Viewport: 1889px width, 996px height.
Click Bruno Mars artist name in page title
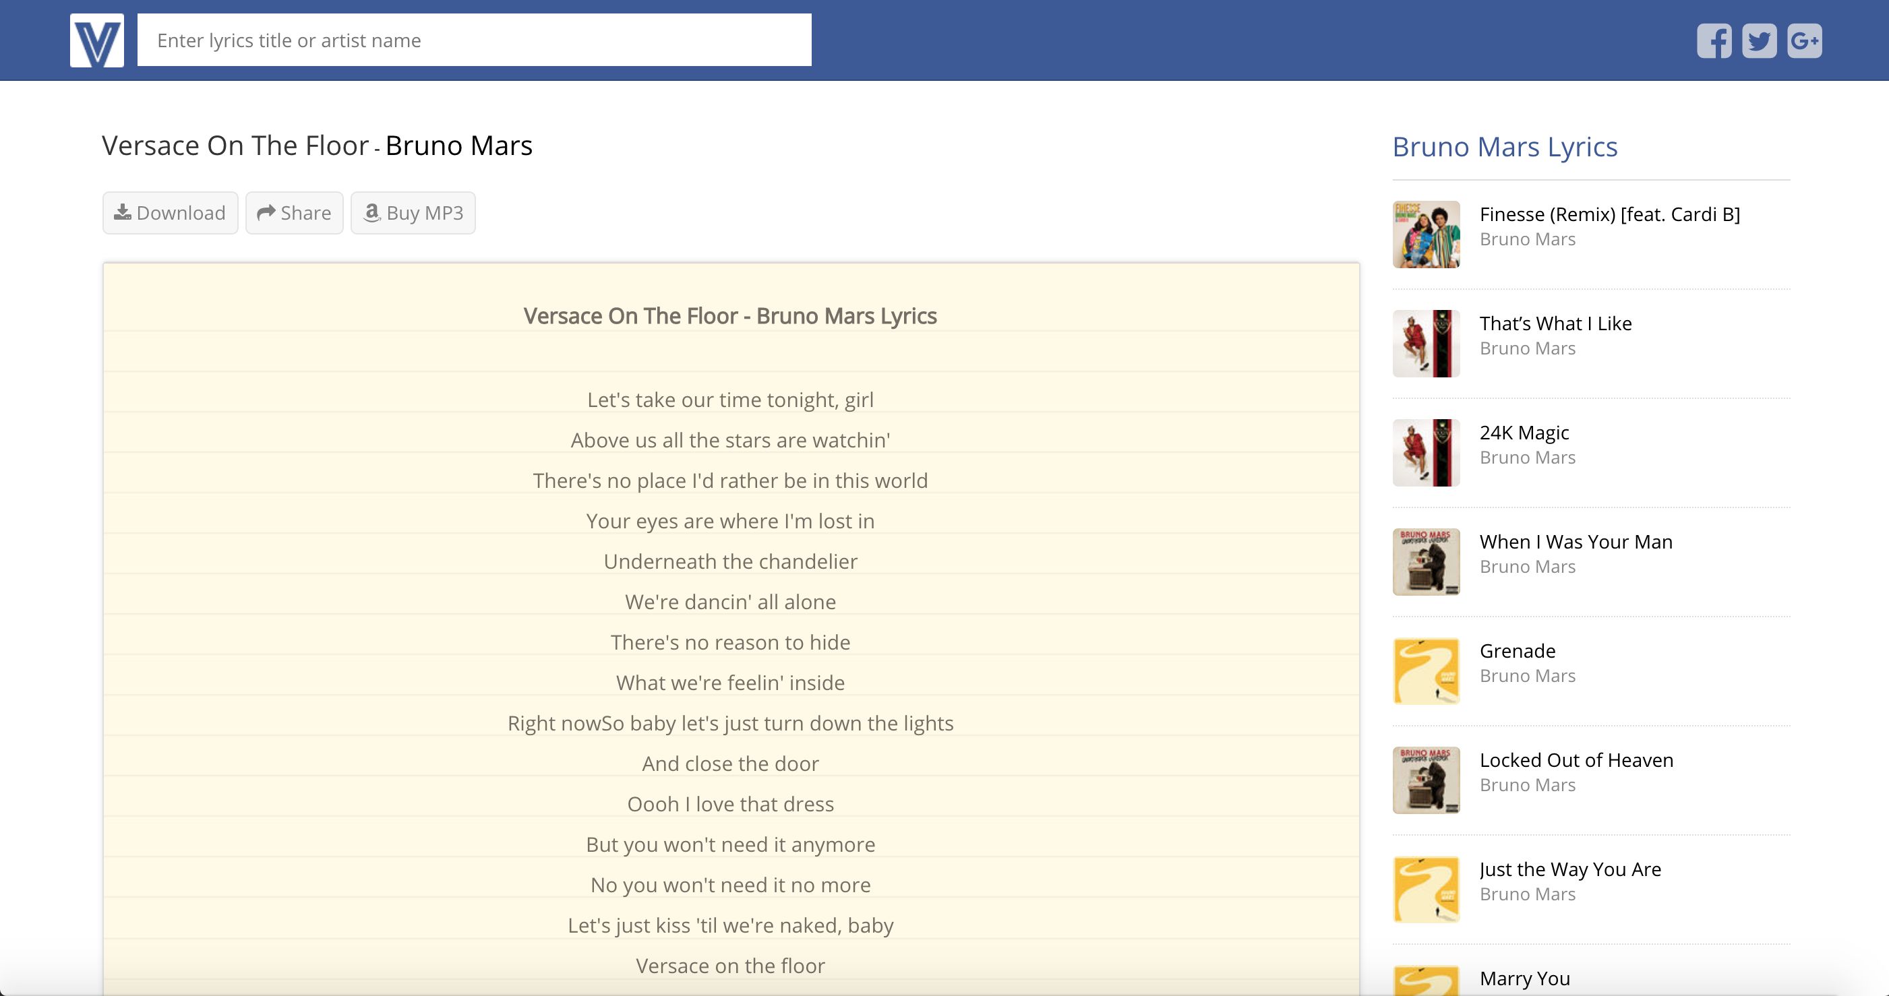(459, 146)
